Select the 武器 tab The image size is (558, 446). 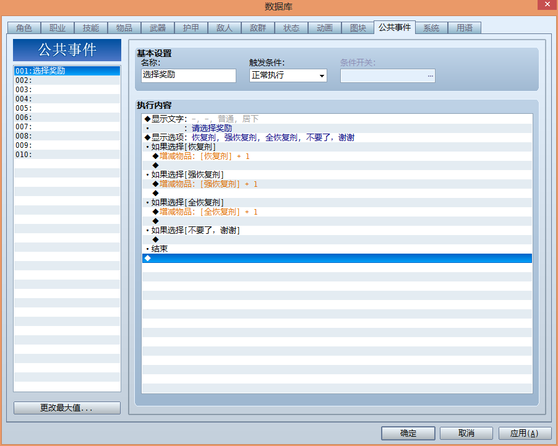coord(158,28)
